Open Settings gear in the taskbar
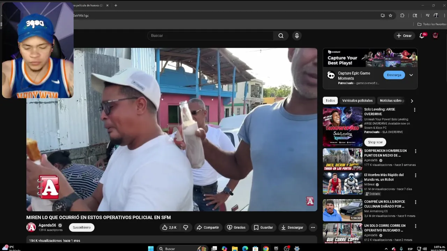The image size is (447, 251). 297,249
